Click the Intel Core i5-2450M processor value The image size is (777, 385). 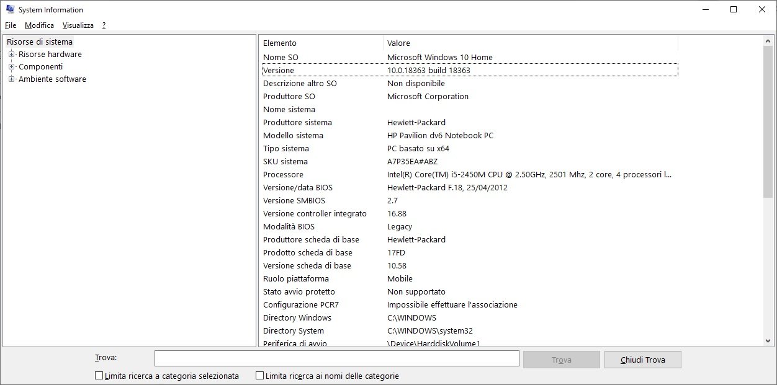(529, 175)
